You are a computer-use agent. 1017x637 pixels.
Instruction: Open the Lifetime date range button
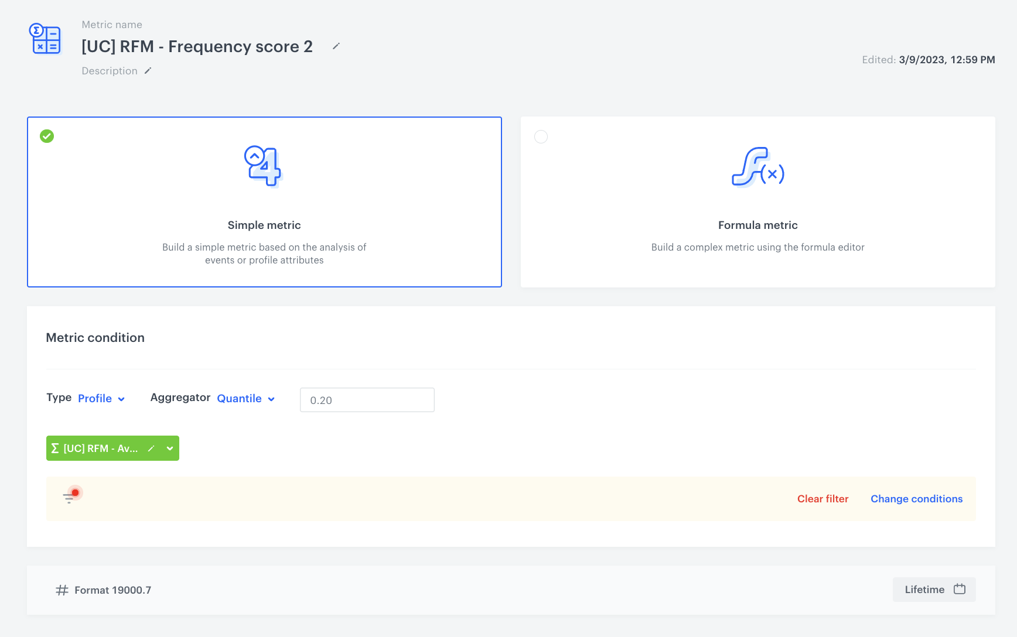(934, 590)
